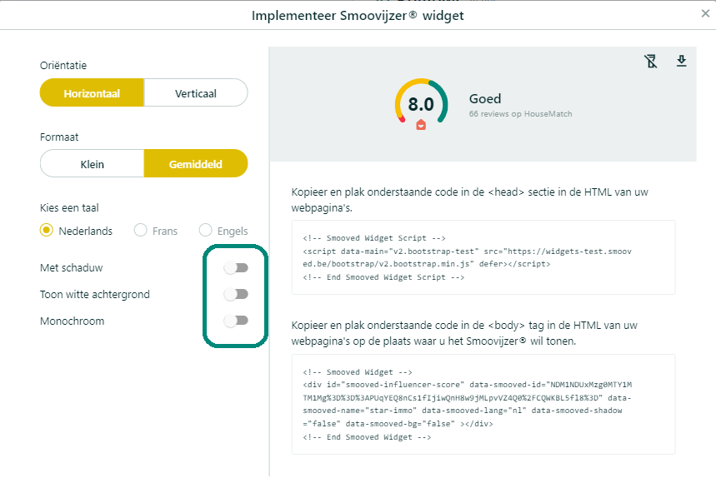Click the 'Implementeer Smoovijzer® widget' dialog title
Viewport: 716px width, 483px height.
click(x=358, y=16)
